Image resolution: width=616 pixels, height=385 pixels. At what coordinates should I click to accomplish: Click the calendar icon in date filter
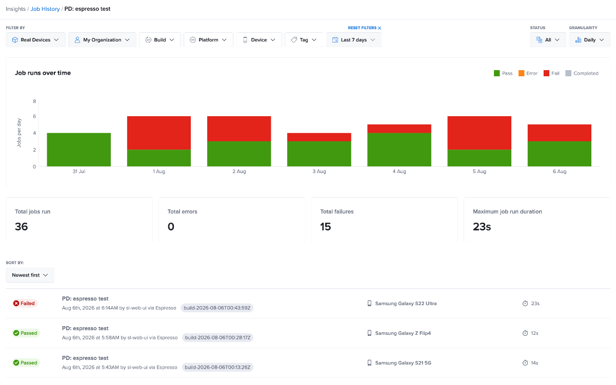335,40
